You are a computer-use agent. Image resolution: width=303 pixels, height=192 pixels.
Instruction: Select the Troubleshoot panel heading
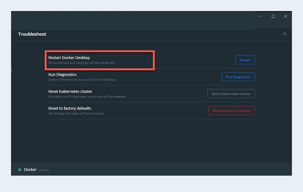click(32, 34)
